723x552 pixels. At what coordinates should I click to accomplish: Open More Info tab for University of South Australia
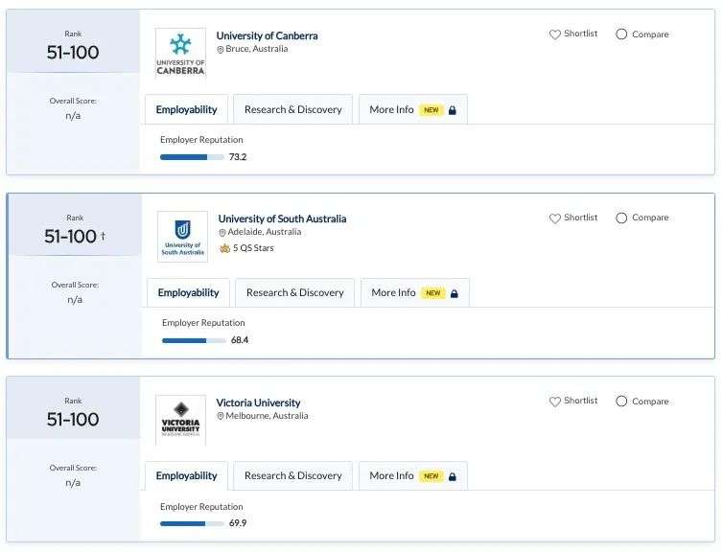click(x=415, y=292)
